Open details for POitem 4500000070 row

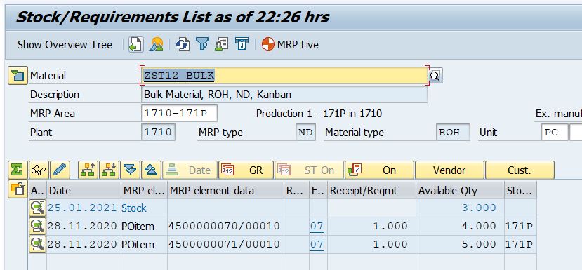click(38, 226)
